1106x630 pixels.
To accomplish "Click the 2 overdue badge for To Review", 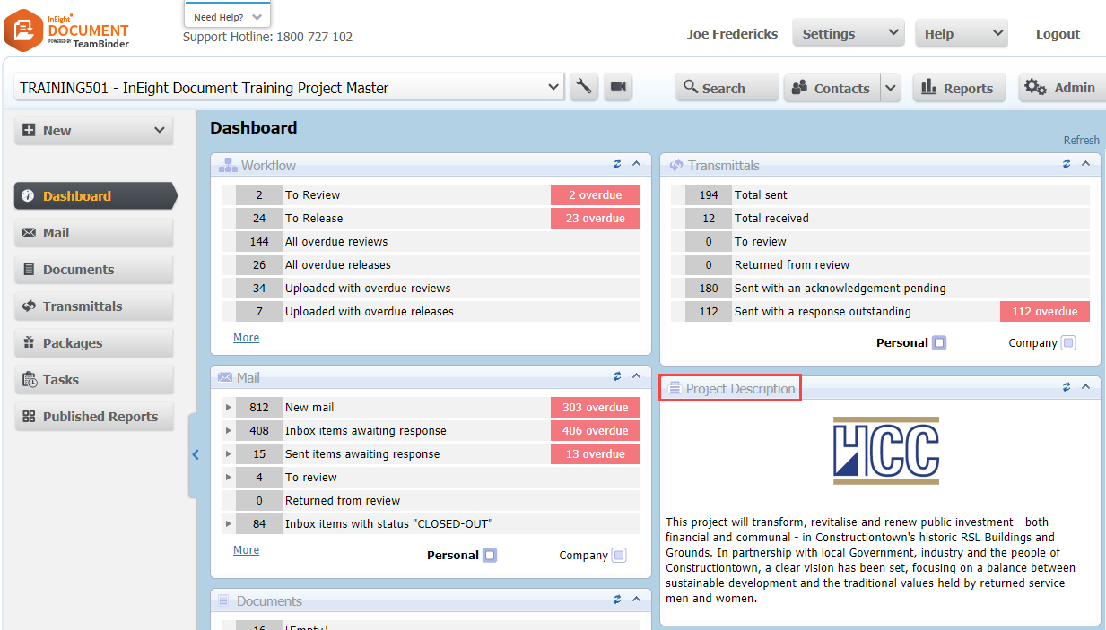I will (x=596, y=194).
